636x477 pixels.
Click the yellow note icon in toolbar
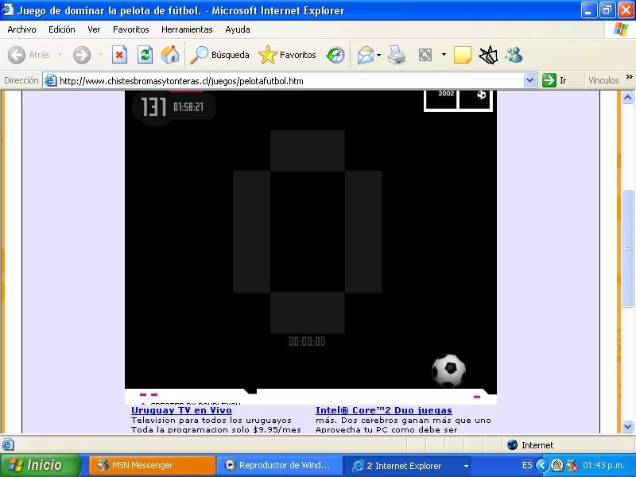[463, 55]
